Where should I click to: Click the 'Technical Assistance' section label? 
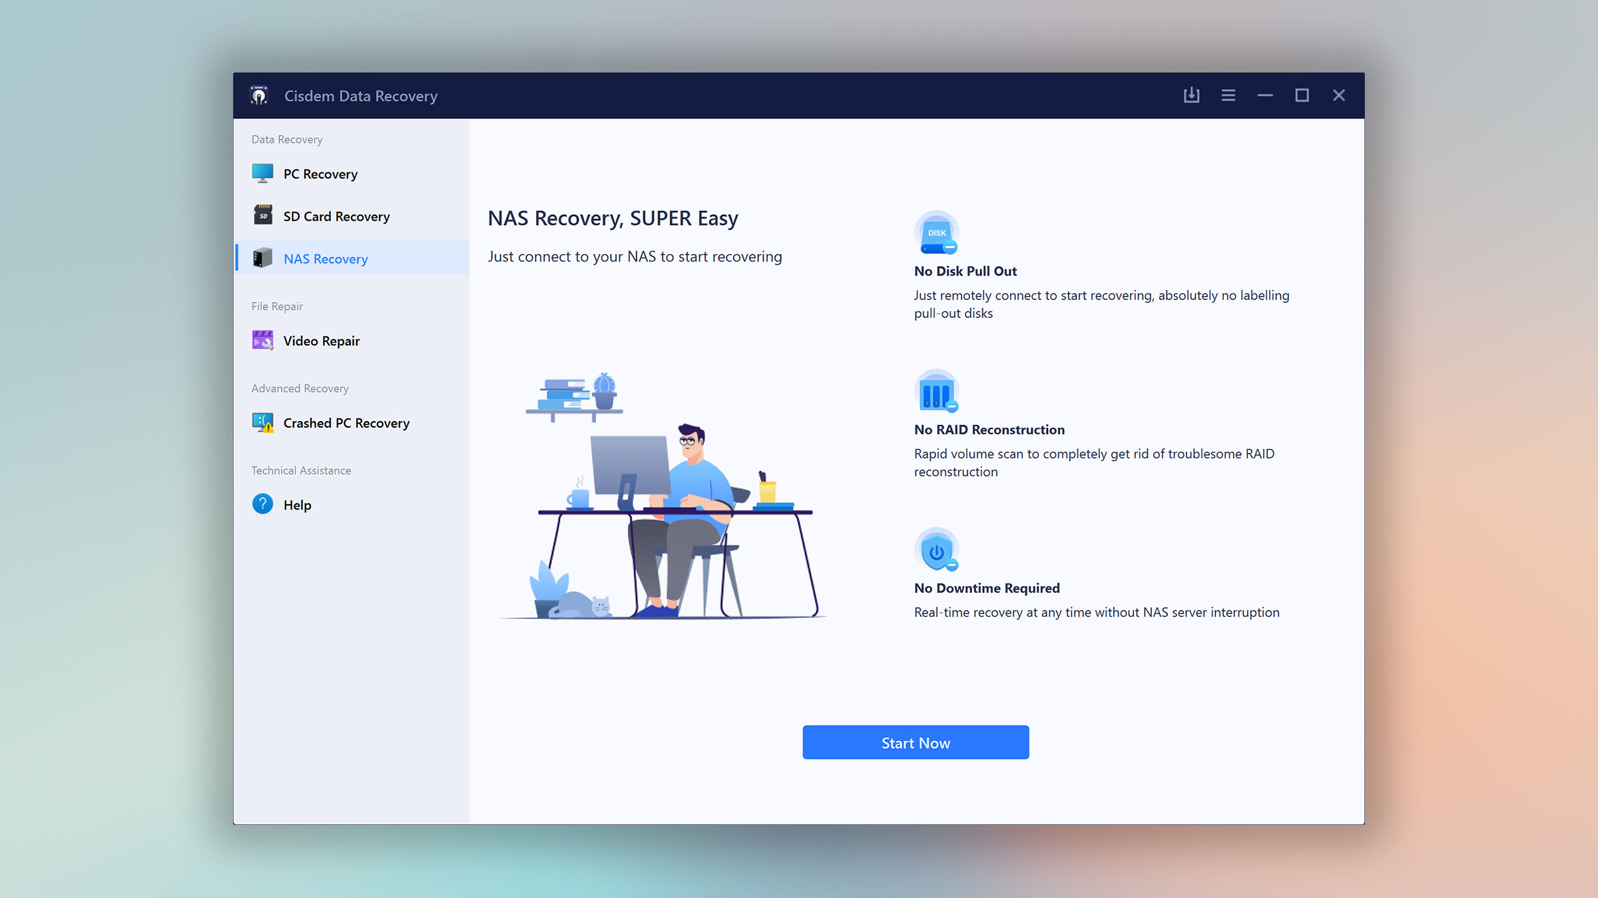pos(301,470)
